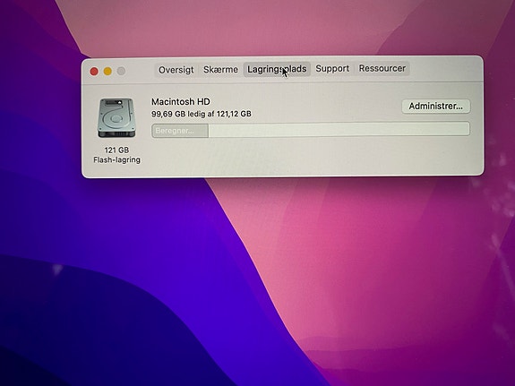Click the empty part of the storage bar
Viewport: 515px width, 386px height.
click(x=339, y=129)
